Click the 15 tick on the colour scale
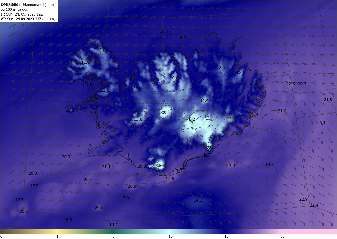The width and height of the screenshot is (337, 239). (x=226, y=236)
